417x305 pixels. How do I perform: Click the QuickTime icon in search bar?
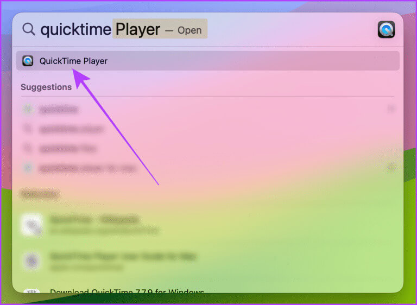point(386,29)
